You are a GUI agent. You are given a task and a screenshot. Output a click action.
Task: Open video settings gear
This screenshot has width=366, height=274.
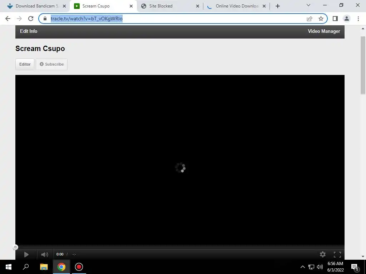click(323, 254)
